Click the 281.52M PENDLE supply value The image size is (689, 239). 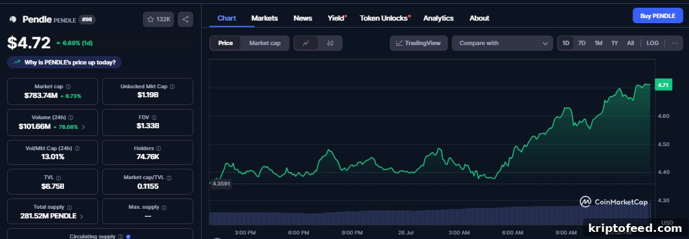[48, 216]
